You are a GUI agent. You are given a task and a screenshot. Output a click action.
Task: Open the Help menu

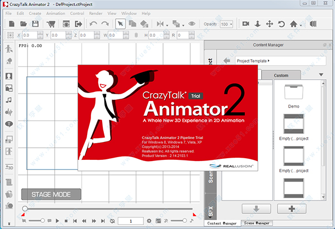pyautogui.click(x=146, y=13)
